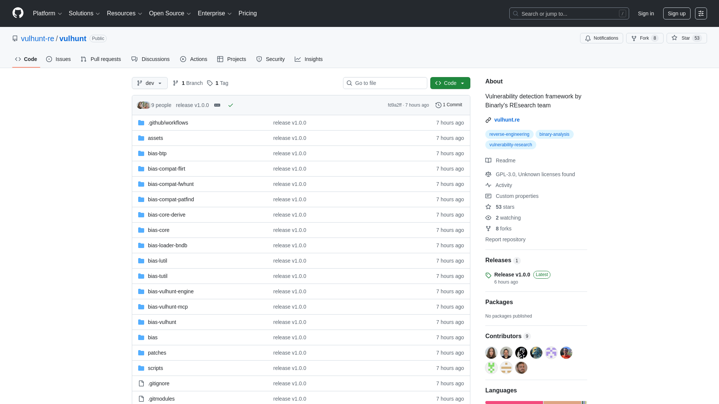This screenshot has width=719, height=404.
Task: Fork the vulhunt repository
Action: (x=644, y=38)
